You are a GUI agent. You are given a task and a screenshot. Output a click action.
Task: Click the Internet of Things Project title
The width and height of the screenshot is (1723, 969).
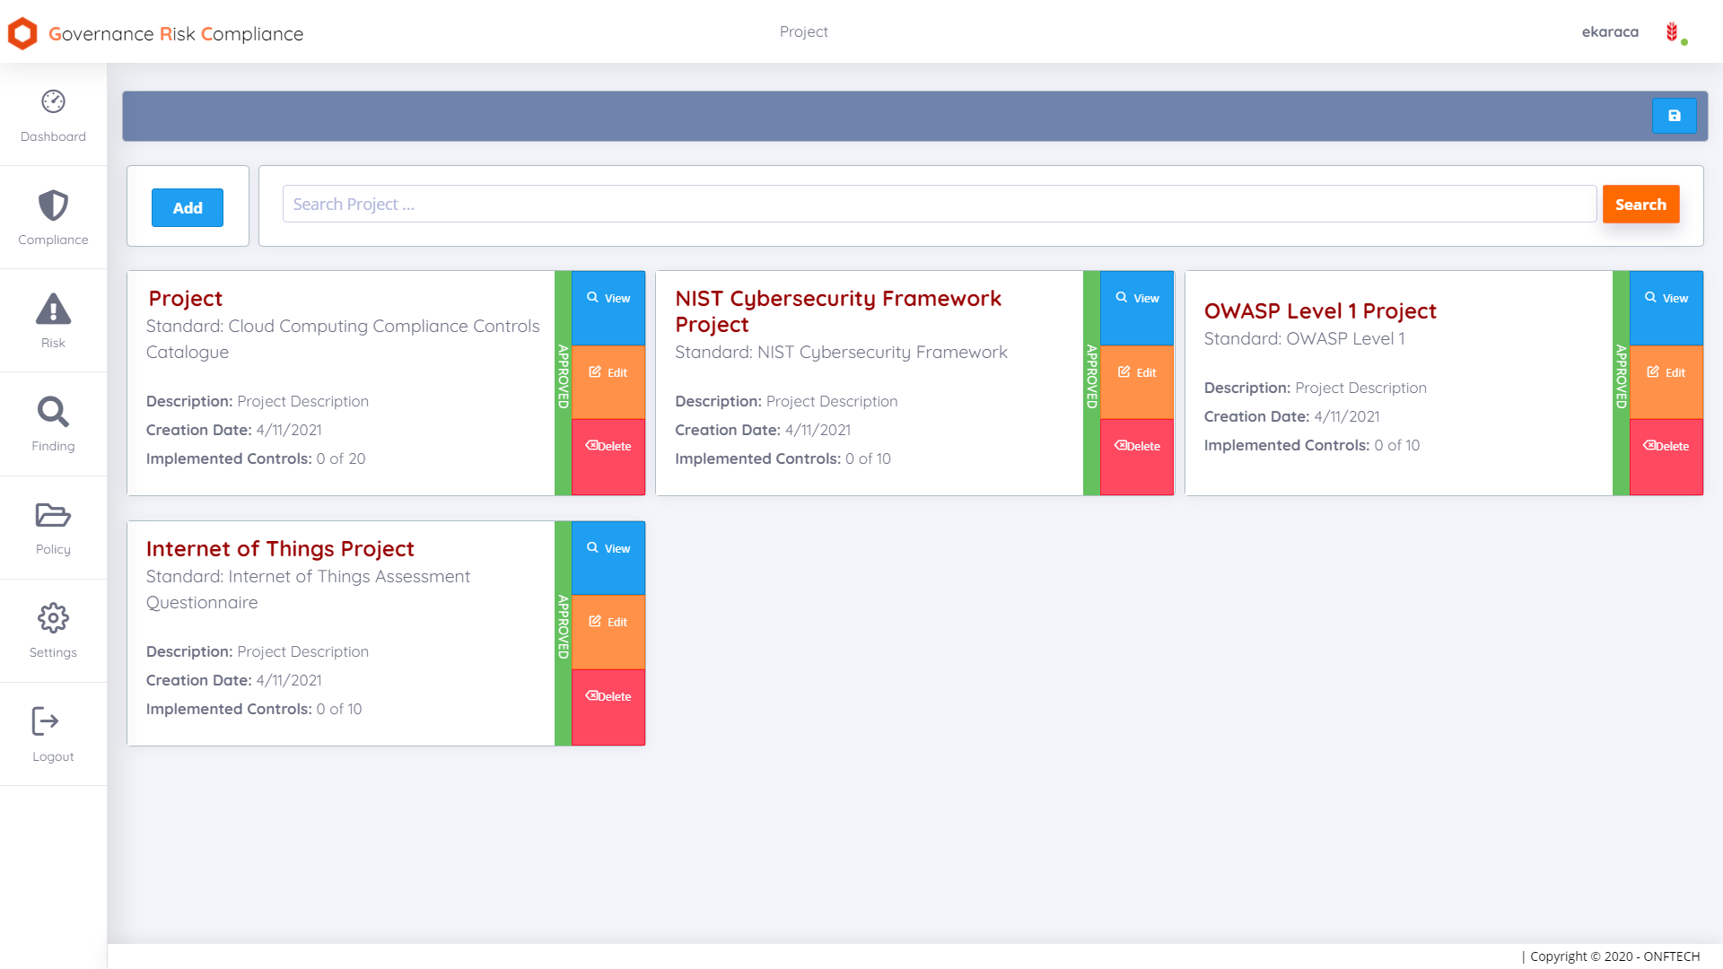[x=280, y=549]
